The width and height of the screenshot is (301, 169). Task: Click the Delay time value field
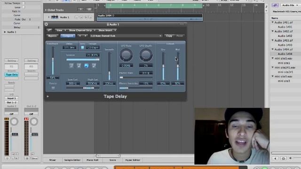(69, 47)
